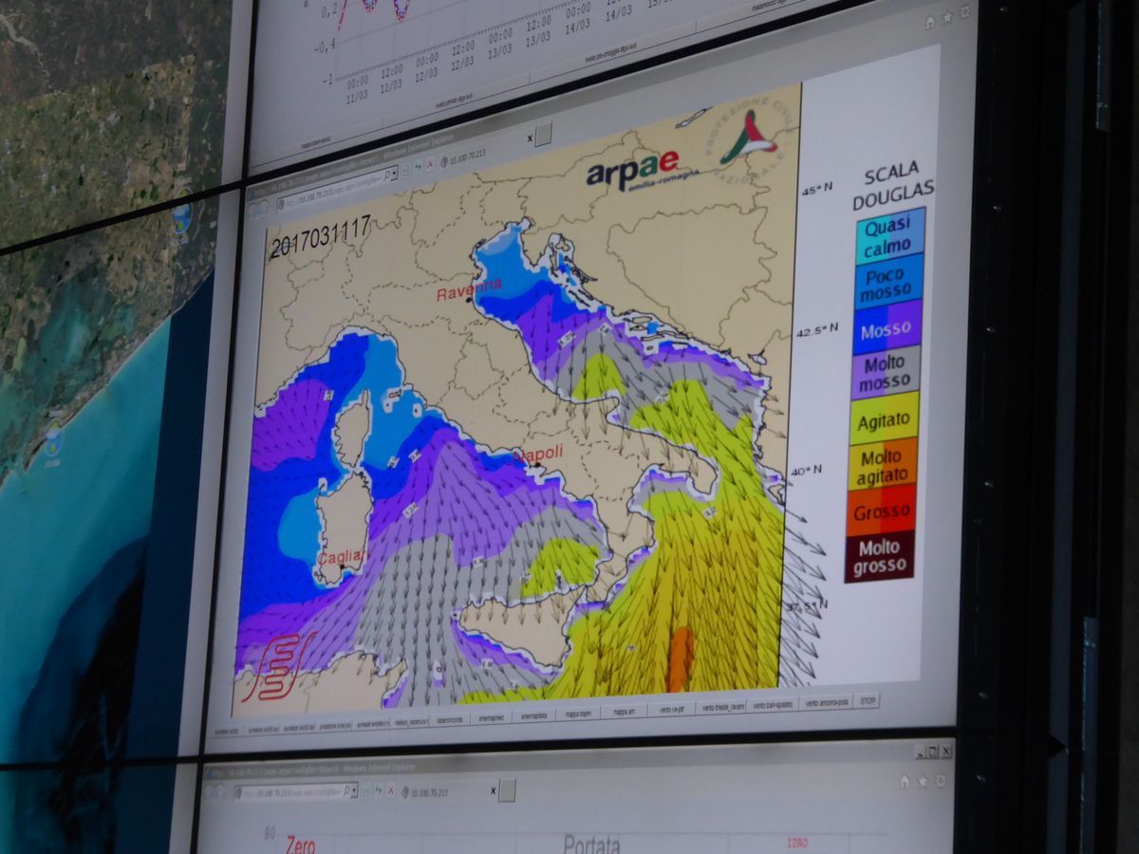Close the tab in bottom browser window
The width and height of the screenshot is (1139, 854).
[x=493, y=789]
